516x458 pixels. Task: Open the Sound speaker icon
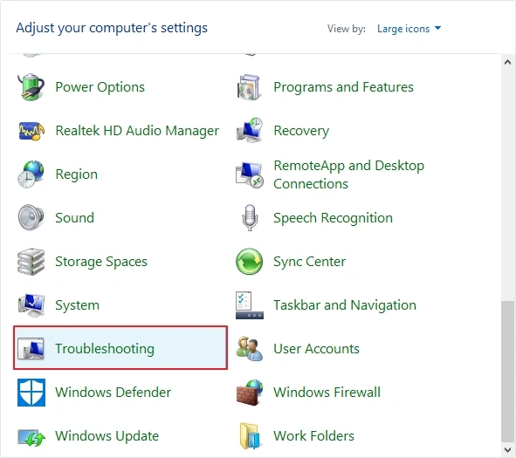click(x=31, y=217)
